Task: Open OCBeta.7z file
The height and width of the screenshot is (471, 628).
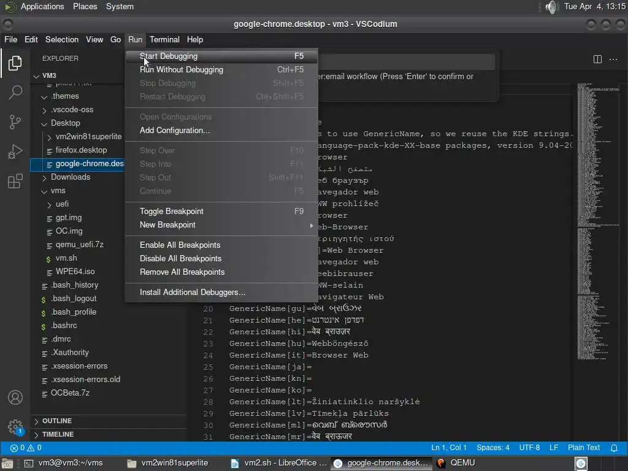Action: coord(70,393)
